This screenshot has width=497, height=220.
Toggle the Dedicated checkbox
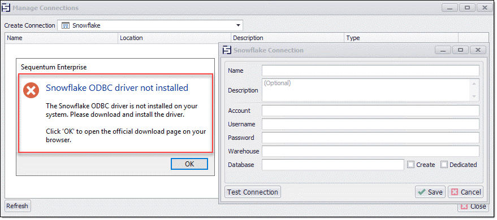point(444,165)
